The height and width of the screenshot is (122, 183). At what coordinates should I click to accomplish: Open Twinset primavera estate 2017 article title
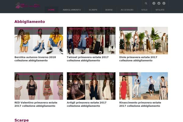pos(88,59)
